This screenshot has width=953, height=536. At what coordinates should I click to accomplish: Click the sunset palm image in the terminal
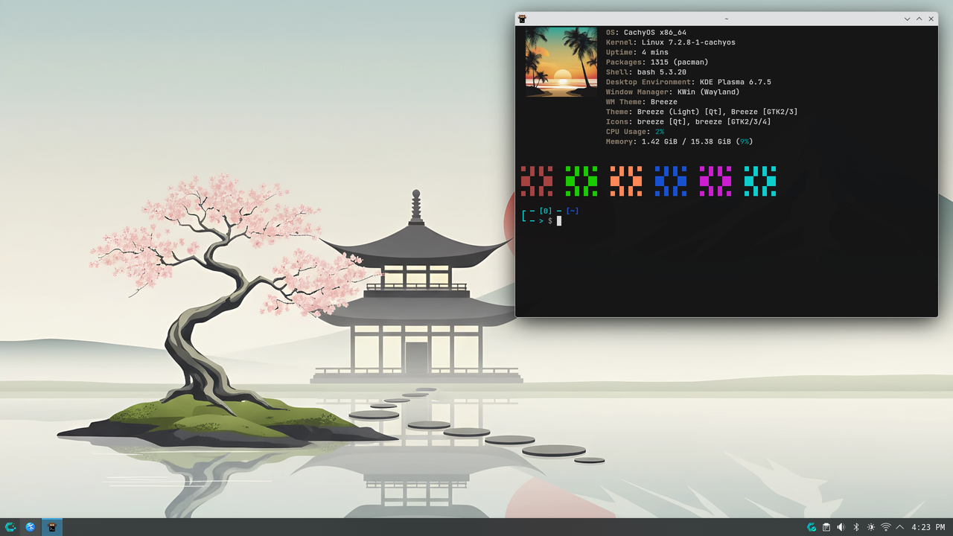click(561, 62)
